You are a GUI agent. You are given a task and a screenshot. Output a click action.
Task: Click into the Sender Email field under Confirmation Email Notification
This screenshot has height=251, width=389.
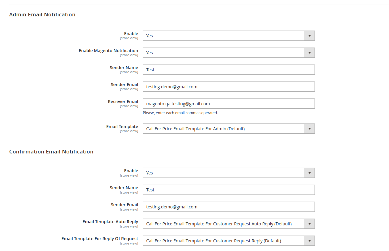229,207
